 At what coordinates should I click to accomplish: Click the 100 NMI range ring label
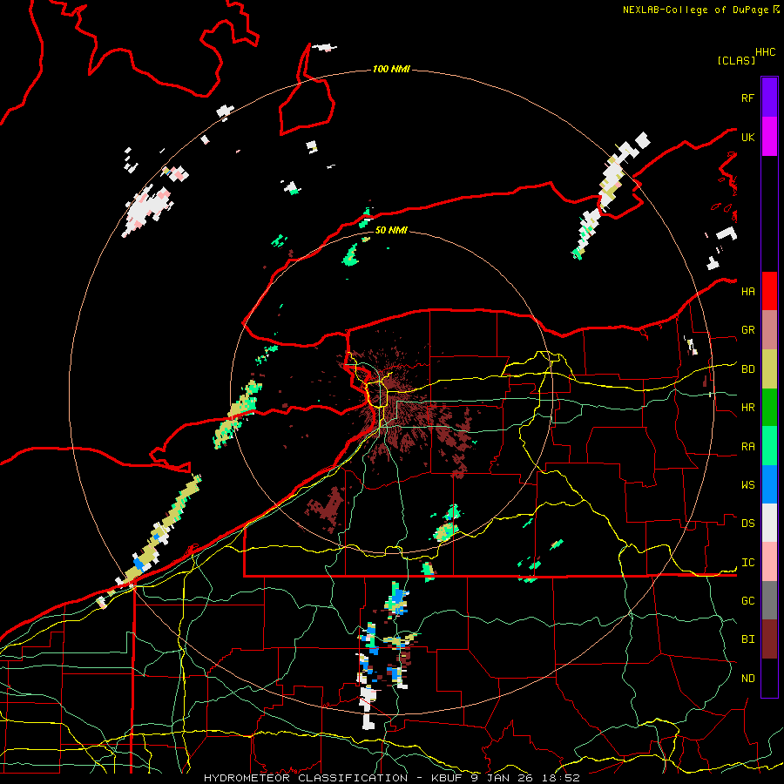tap(391, 69)
